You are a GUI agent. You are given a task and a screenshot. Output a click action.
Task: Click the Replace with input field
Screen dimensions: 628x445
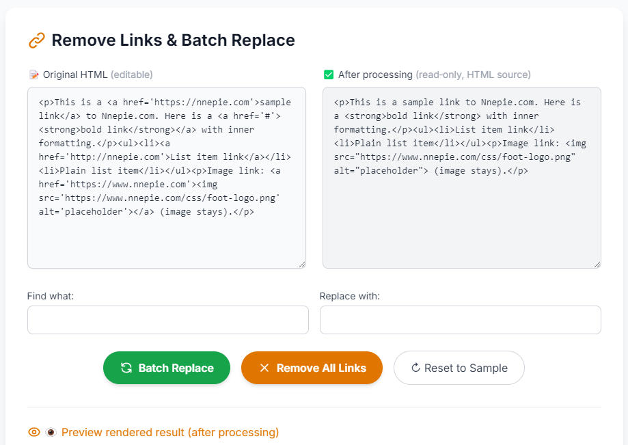460,320
